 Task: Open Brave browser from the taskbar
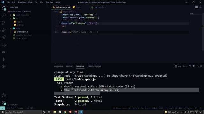coord(70,112)
